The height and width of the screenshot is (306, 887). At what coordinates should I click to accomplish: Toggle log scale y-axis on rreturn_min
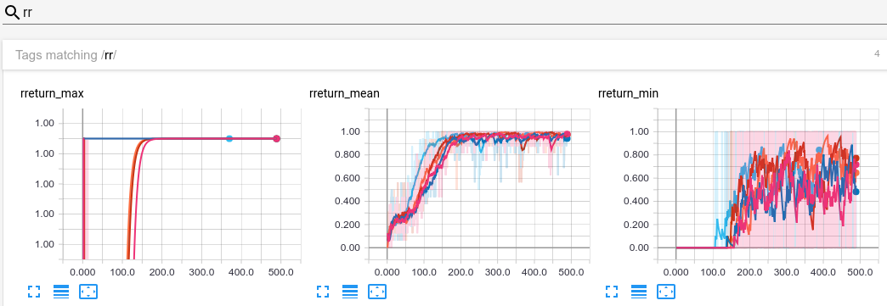639,292
